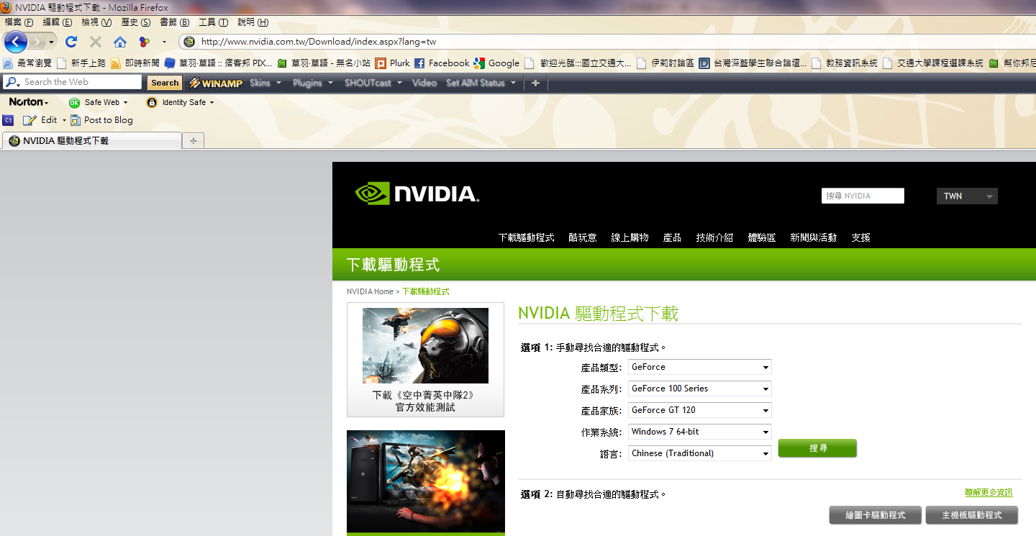Open the 工具 (T) menu
1036x536 pixels.
[214, 22]
